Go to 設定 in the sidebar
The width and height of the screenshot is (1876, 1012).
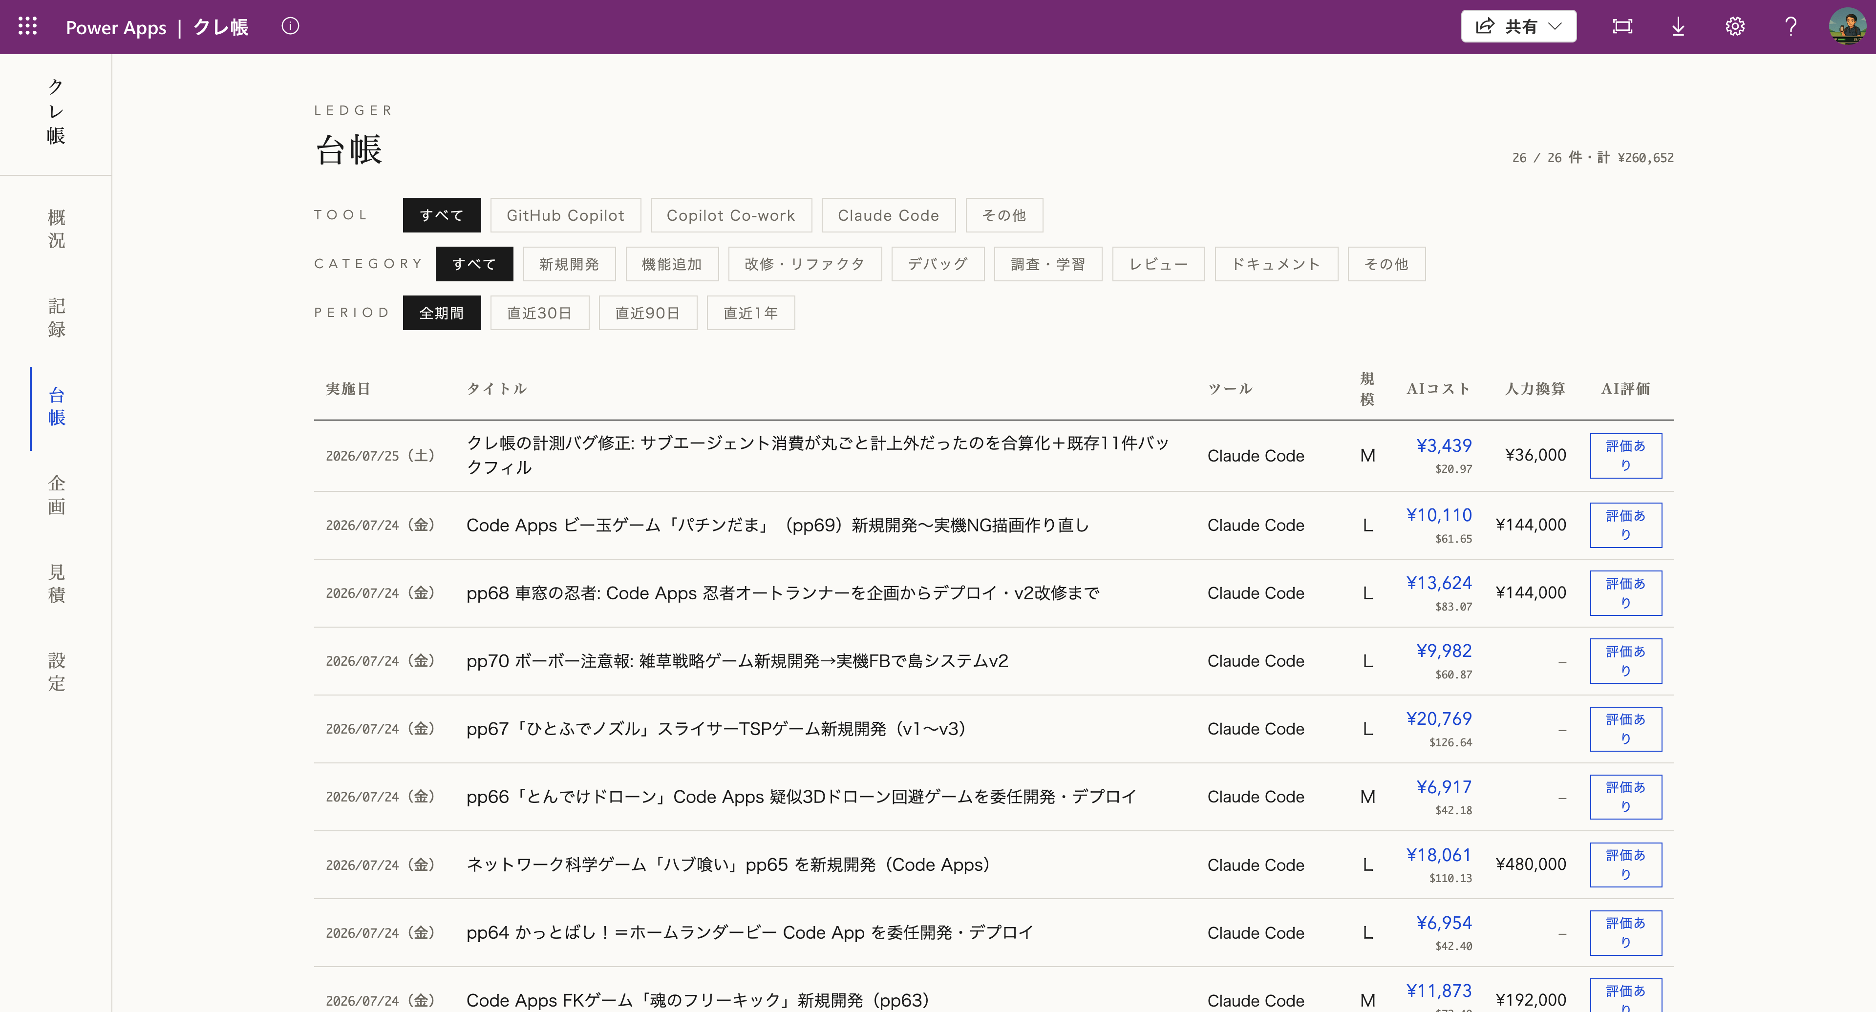point(56,672)
